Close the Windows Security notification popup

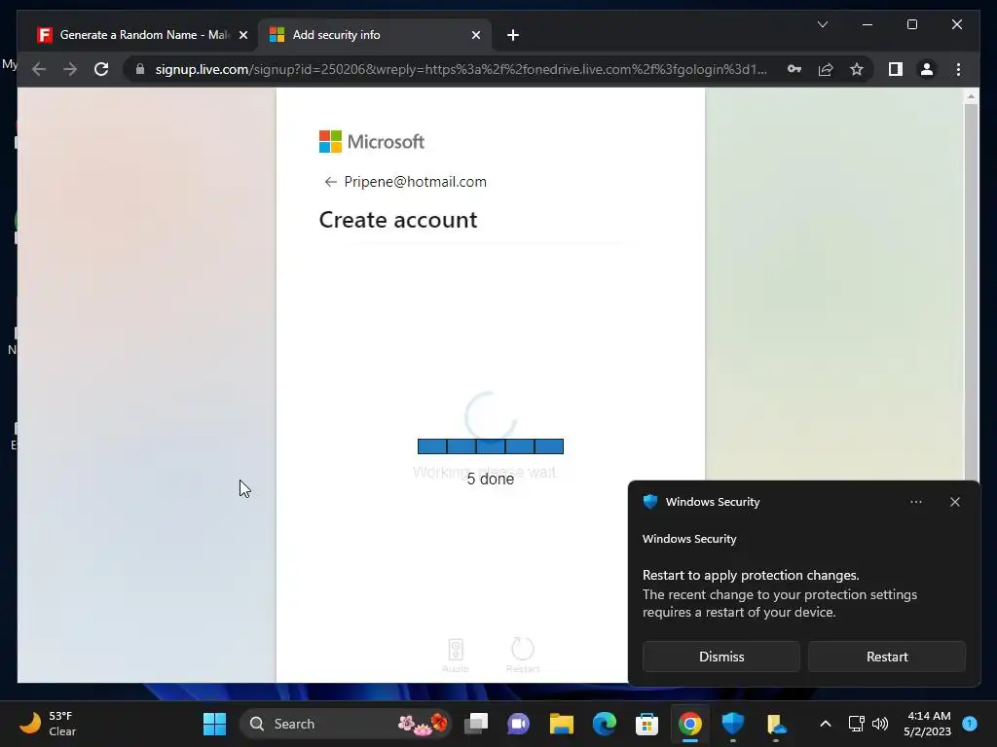point(954,502)
